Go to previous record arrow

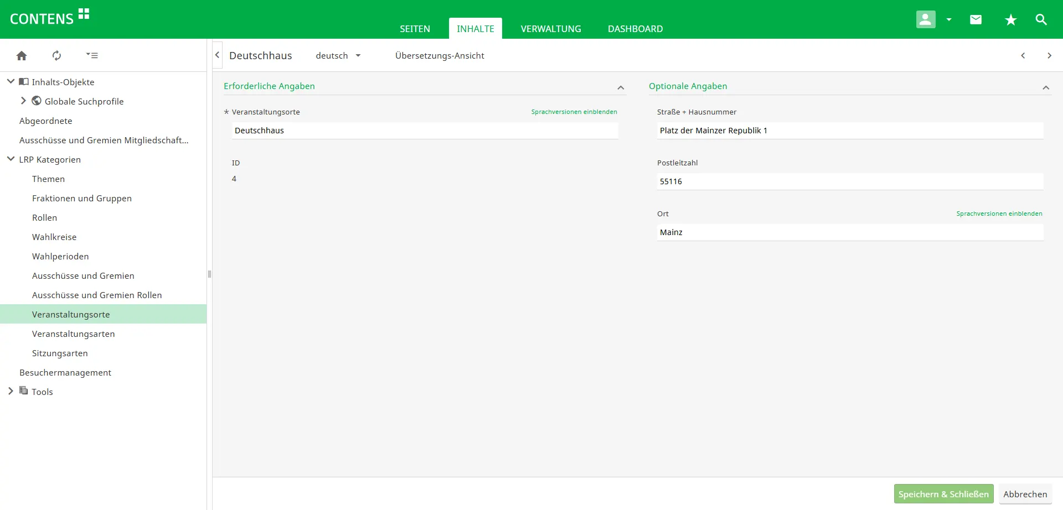pos(1023,55)
